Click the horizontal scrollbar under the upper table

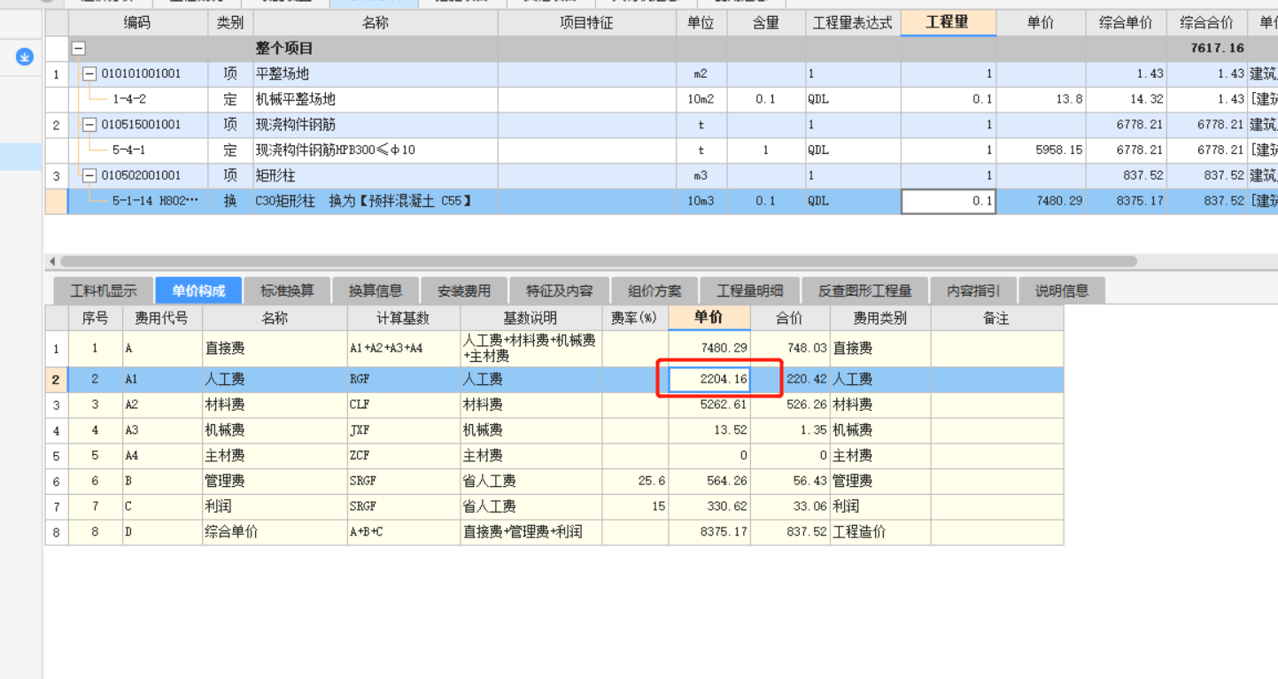coord(598,261)
